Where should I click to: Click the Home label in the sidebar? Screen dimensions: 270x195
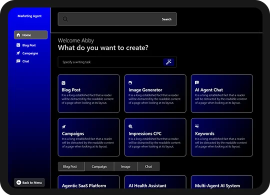26,35
